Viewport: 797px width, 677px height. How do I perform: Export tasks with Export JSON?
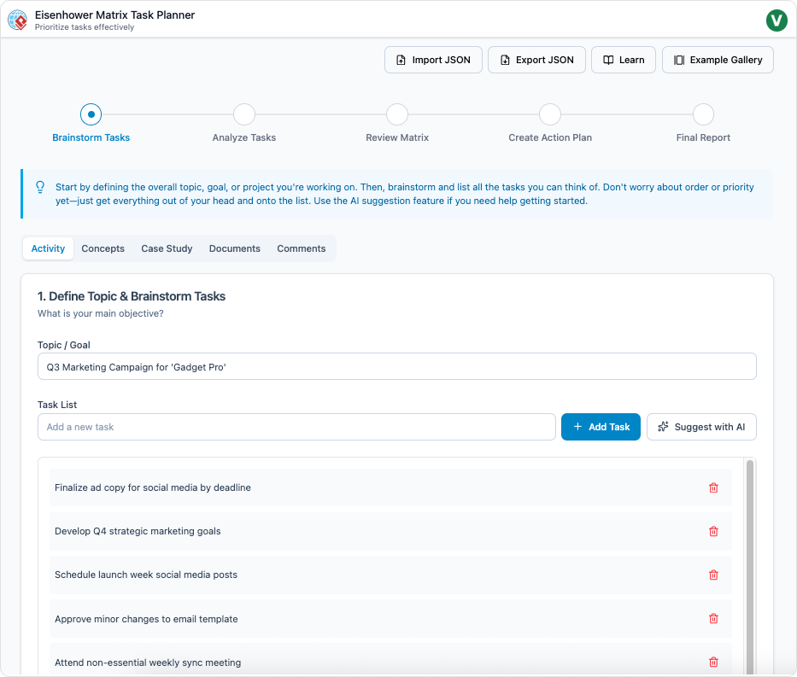pyautogui.click(x=536, y=60)
